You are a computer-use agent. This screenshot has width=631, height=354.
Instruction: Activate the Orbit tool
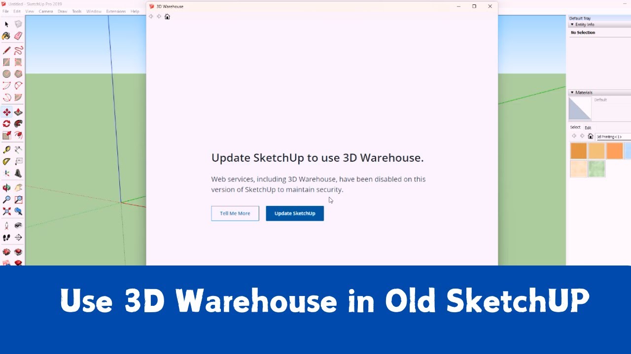coord(6,188)
